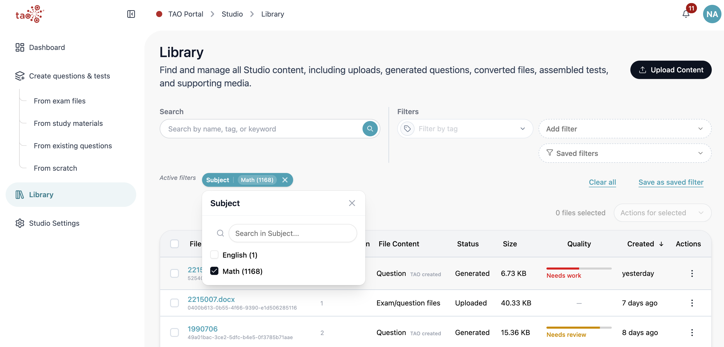Select the 1990706 row checkbox
The image size is (724, 347).
pos(174,332)
